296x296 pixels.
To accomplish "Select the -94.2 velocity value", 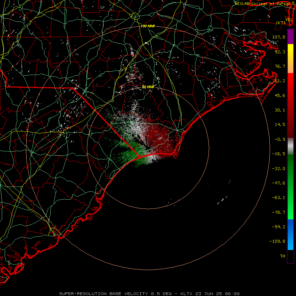I will point(279,227).
